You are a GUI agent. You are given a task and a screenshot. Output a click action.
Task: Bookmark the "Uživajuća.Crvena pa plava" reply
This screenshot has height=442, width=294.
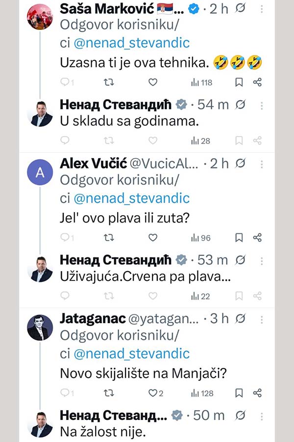click(x=239, y=296)
